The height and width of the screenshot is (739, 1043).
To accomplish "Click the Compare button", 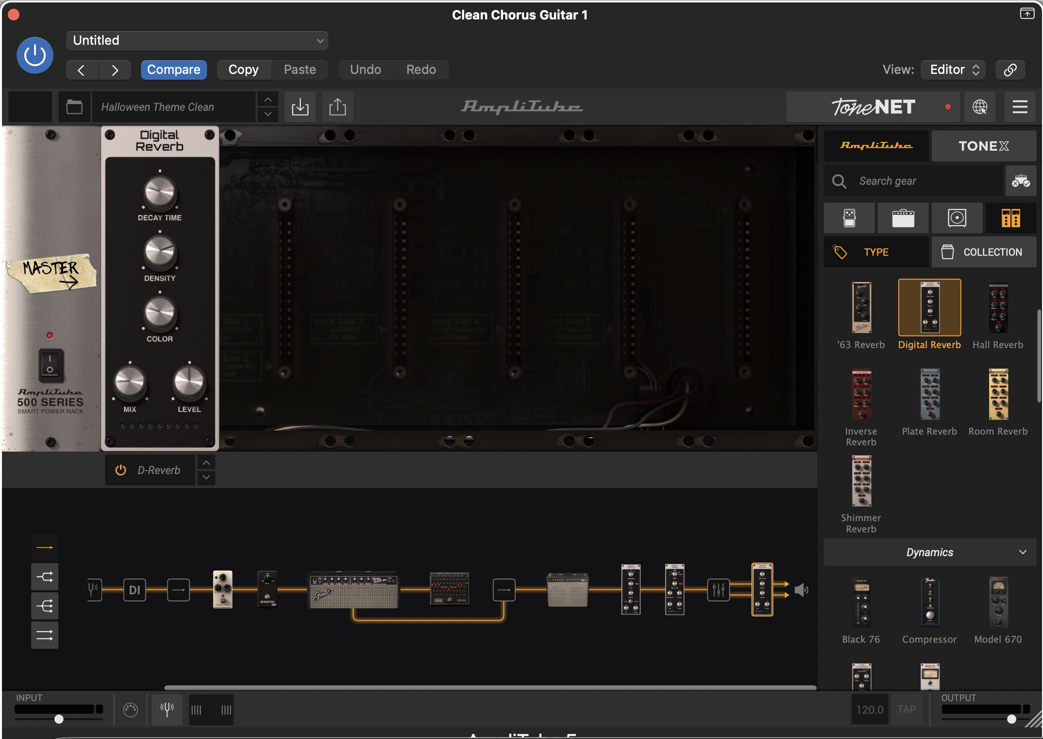I will (174, 70).
